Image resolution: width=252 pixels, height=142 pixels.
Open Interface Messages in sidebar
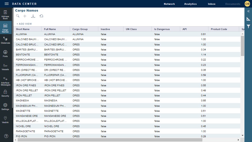pyautogui.click(x=5, y=81)
